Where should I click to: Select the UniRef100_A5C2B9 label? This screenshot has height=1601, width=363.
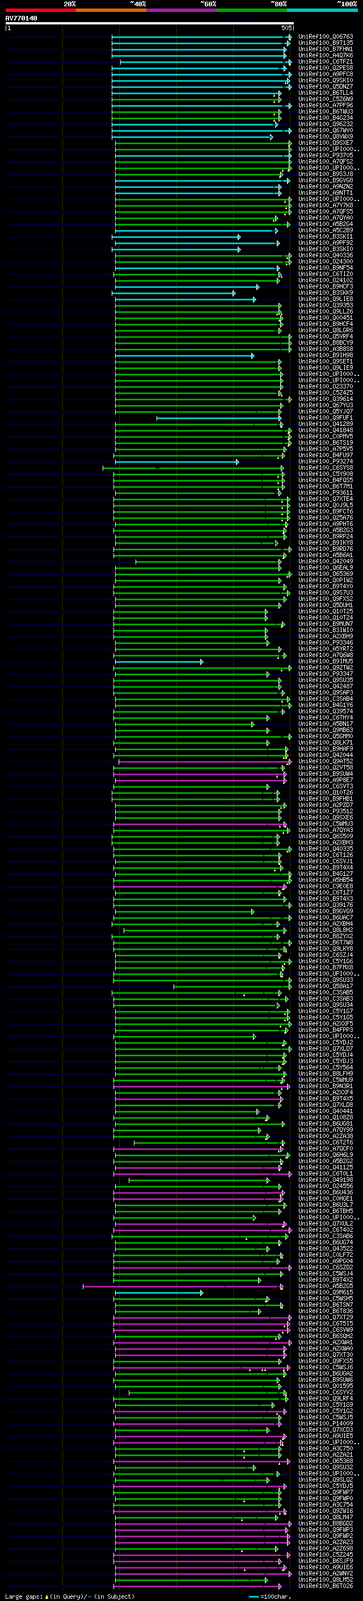coord(326,230)
